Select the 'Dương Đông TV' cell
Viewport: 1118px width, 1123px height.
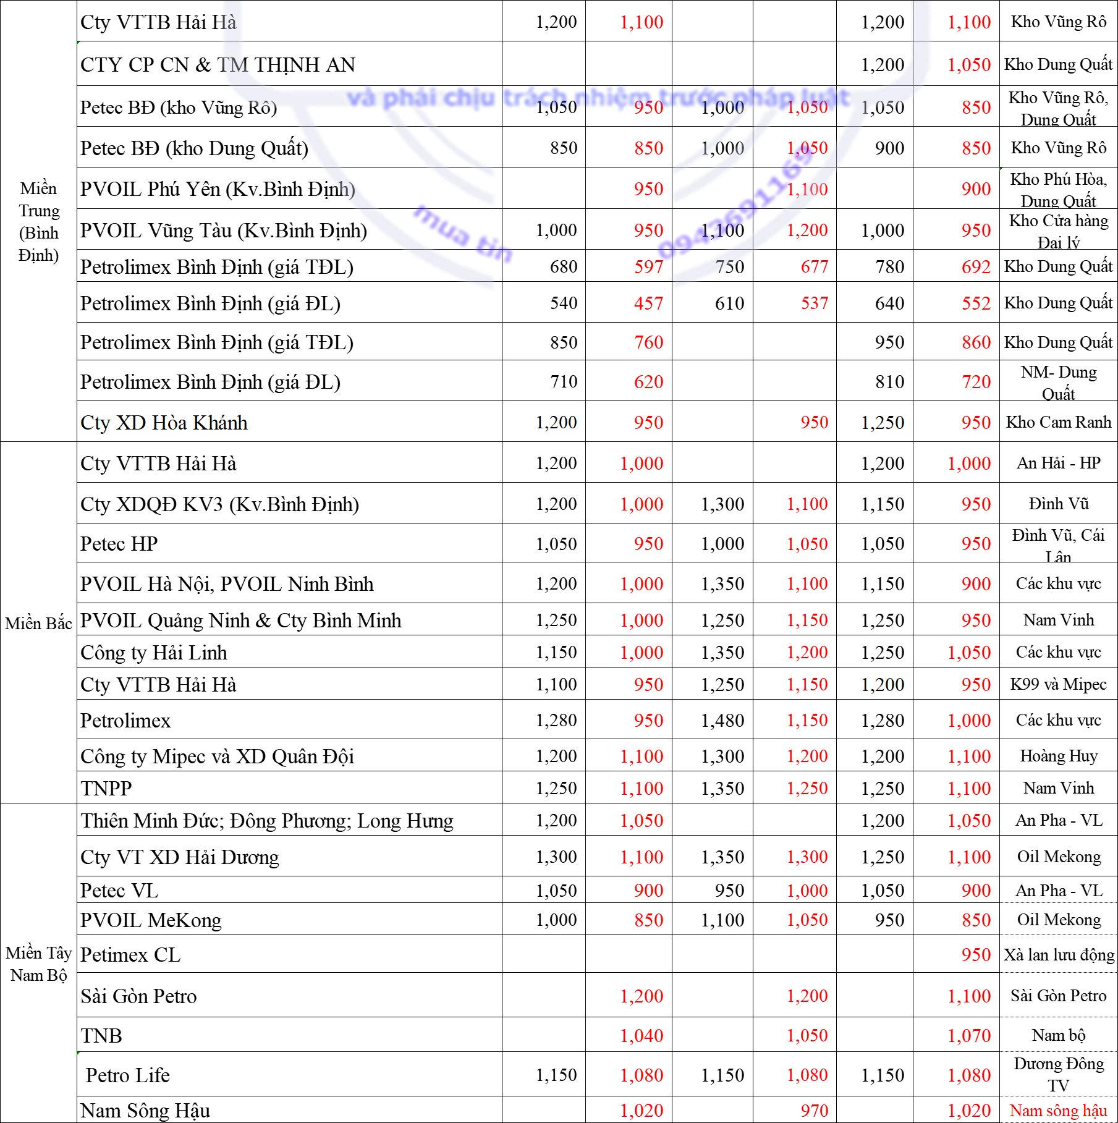point(1059,1075)
